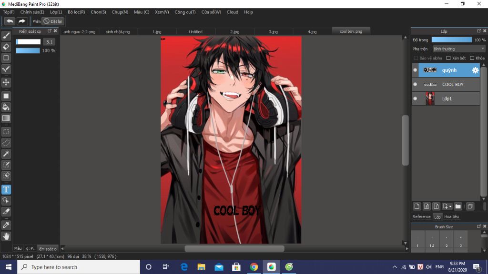Switch to the 3.jpg tab
The image size is (488, 274).
coord(273,32)
